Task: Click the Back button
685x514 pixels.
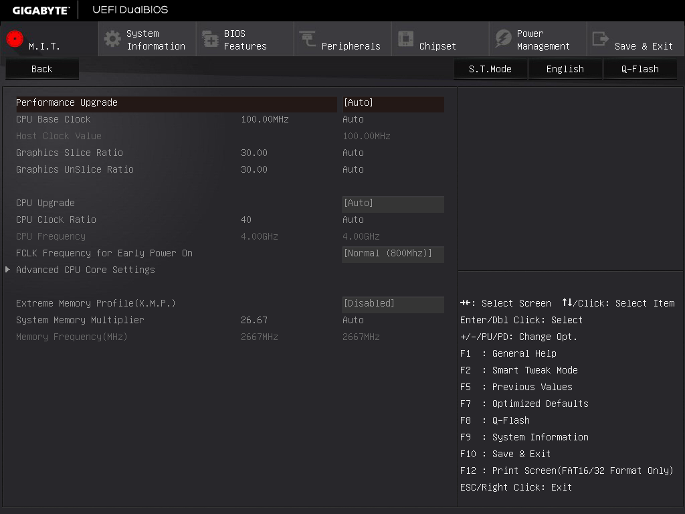Action: coord(42,69)
